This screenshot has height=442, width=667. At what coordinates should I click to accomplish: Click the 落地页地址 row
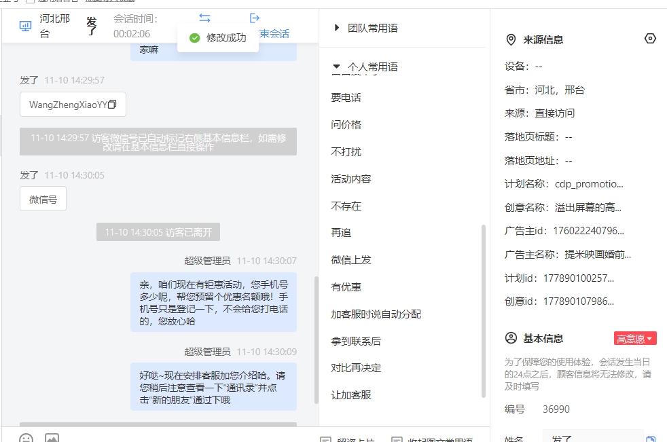coord(539,161)
